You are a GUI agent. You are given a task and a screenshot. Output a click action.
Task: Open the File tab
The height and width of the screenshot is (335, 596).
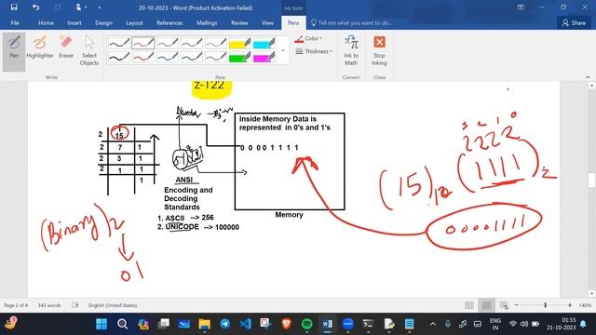pyautogui.click(x=15, y=22)
